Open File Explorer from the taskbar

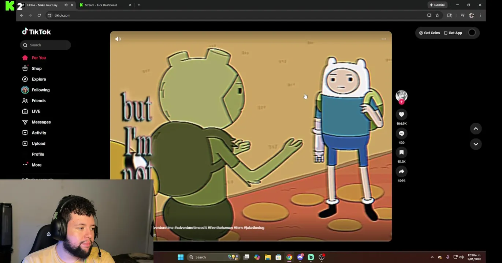[x=268, y=257]
